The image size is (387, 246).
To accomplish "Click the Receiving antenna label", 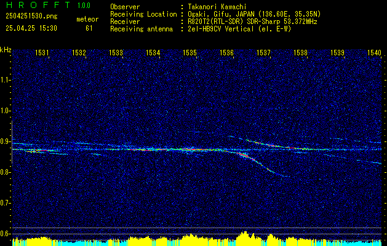I will tap(142, 29).
